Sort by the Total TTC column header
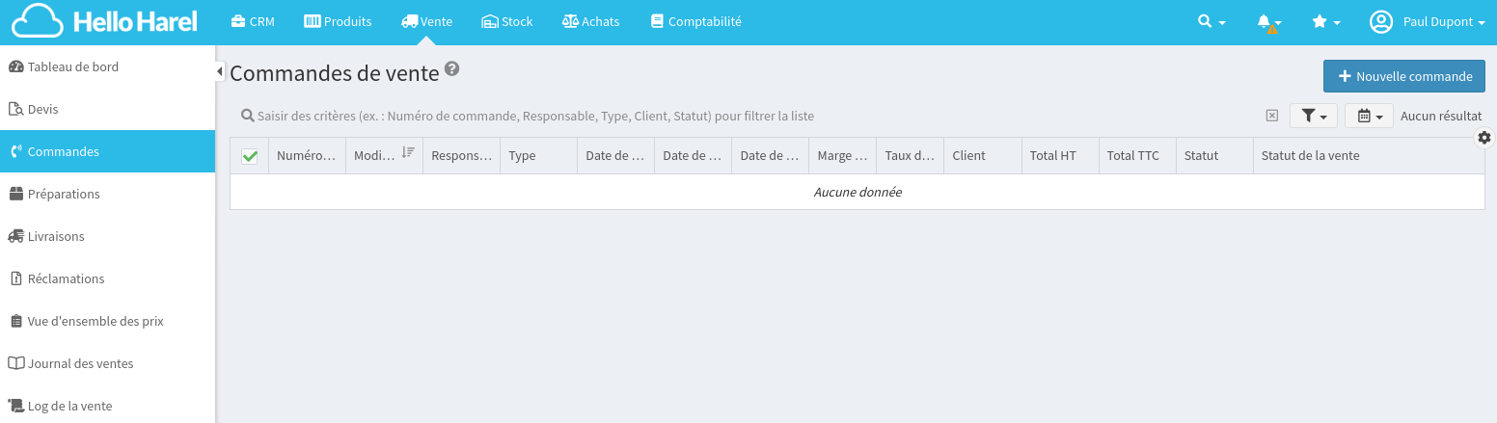This screenshot has height=423, width=1497. [1133, 156]
